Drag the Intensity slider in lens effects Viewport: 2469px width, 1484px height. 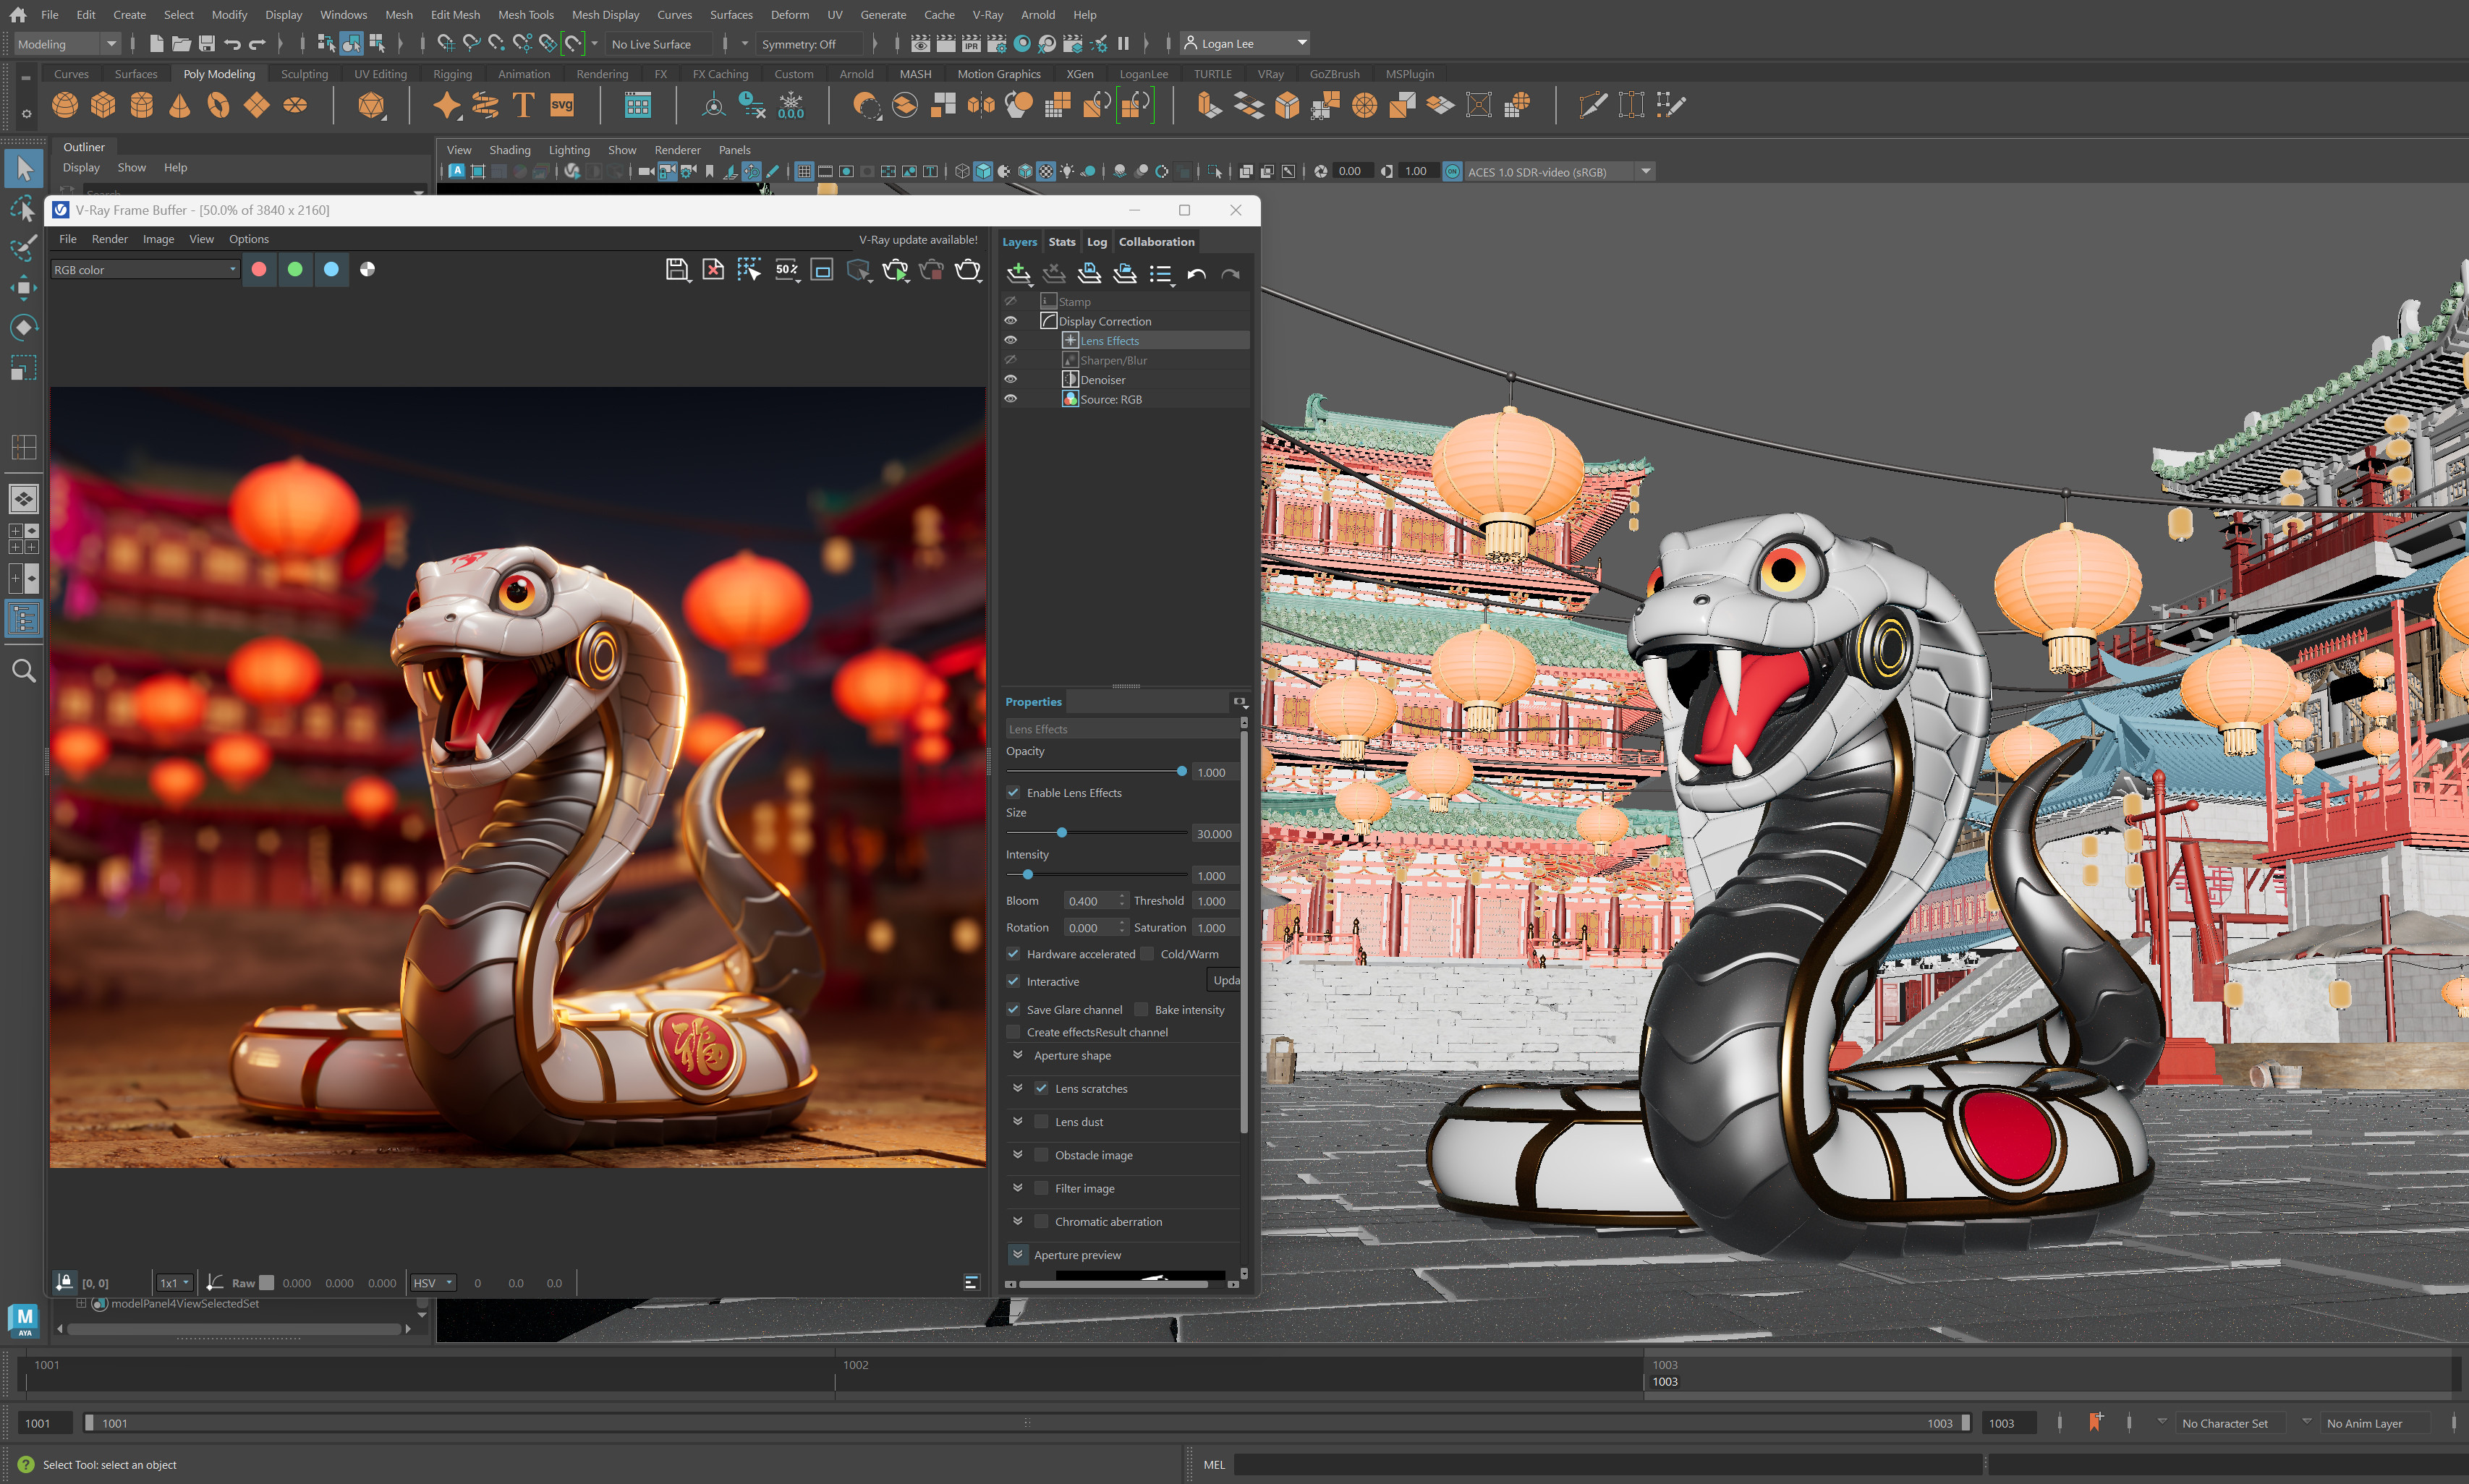[x=1028, y=876]
